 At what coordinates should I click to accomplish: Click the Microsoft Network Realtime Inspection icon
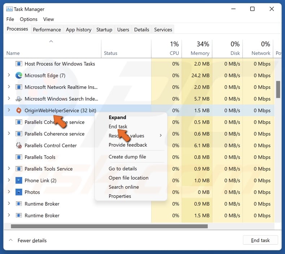click(x=19, y=87)
